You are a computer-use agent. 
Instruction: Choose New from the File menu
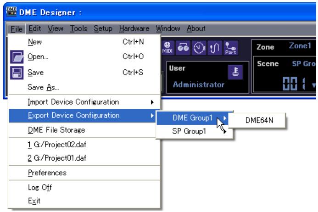(84, 42)
